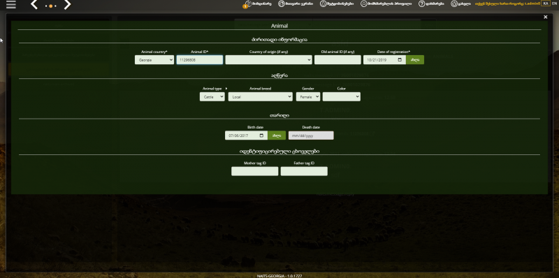Switch language to KA
Viewport: 559px width, 278px height.
[x=546, y=3]
